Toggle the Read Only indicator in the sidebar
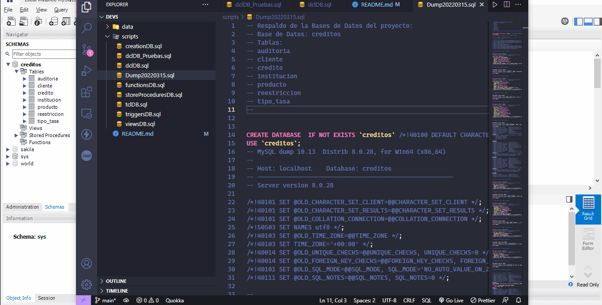The image size is (602, 305). pyautogui.click(x=585, y=285)
